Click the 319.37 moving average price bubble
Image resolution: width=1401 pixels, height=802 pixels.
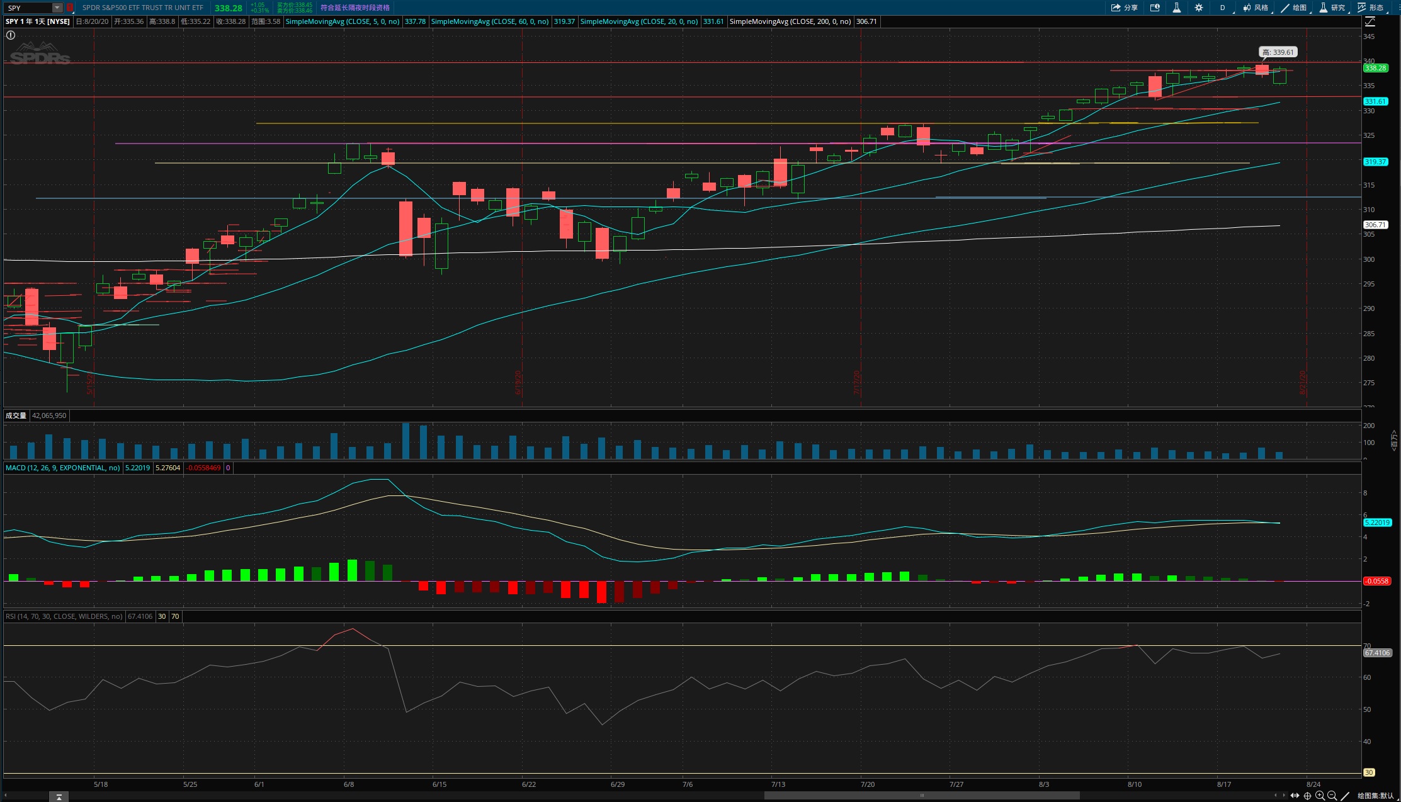[x=1376, y=162]
